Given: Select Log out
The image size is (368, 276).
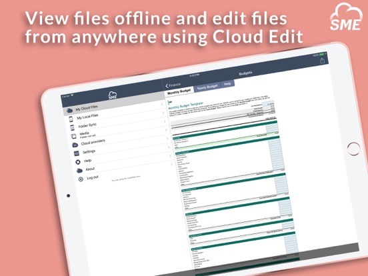Looking at the screenshot, I should [93, 177].
